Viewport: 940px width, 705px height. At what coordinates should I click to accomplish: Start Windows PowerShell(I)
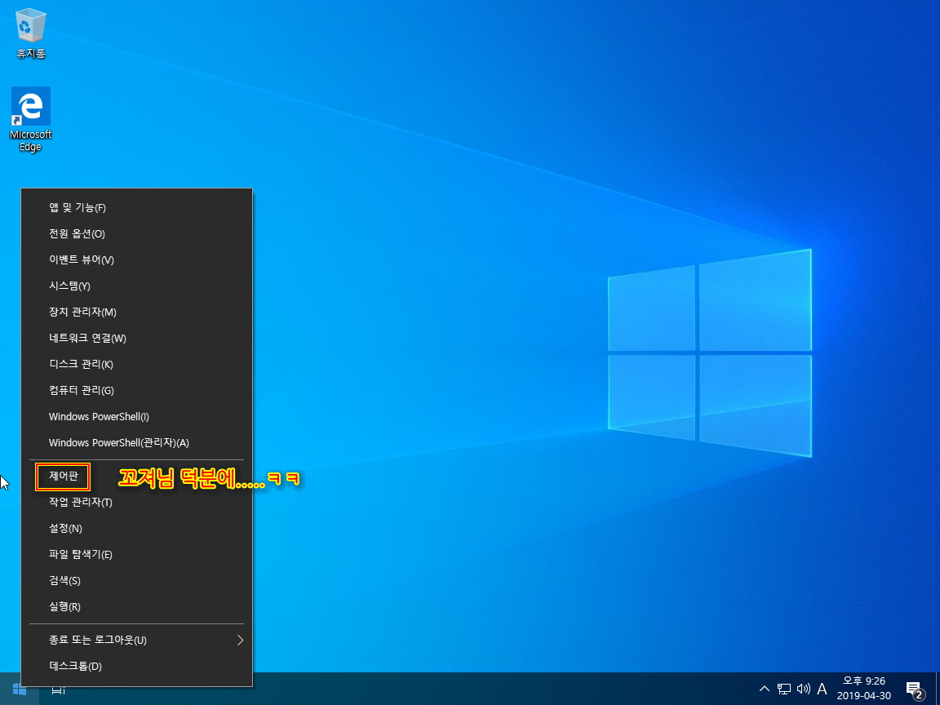tap(137, 416)
